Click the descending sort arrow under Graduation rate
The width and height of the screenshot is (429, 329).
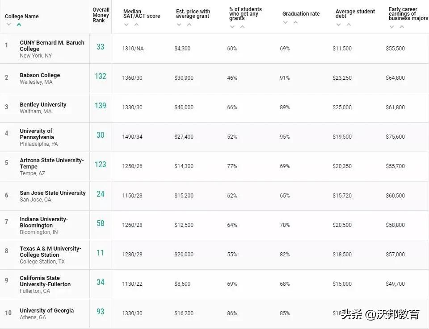(x=285, y=22)
